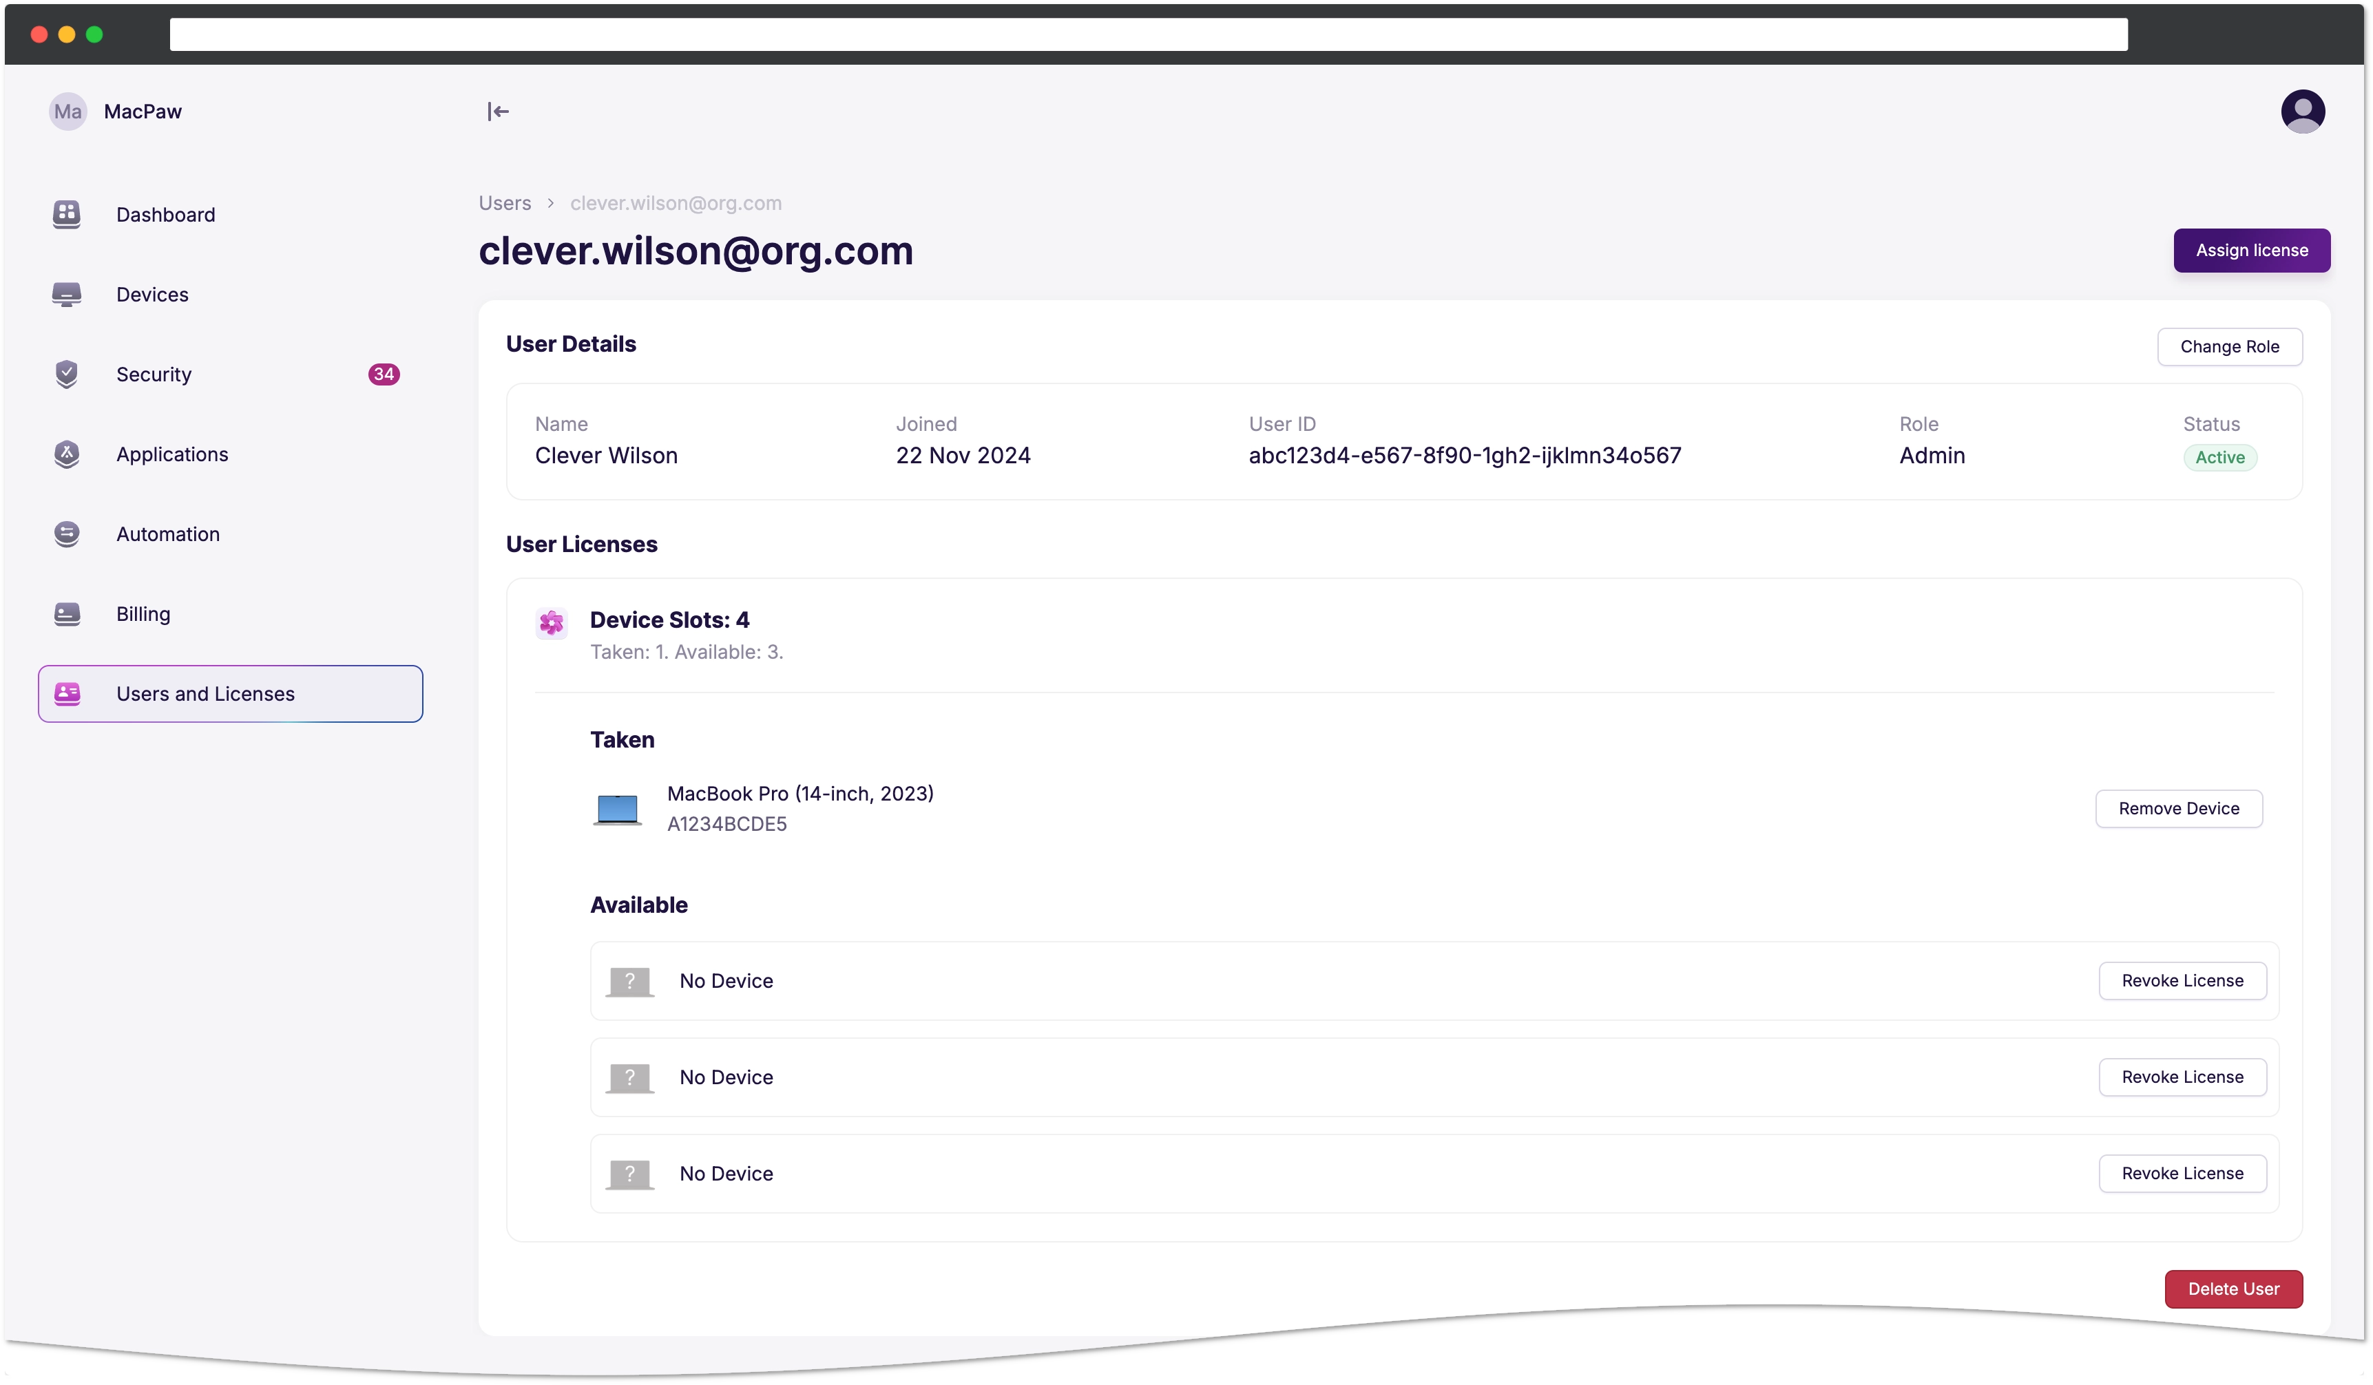This screenshot has width=2373, height=1385.
Task: Click the Users and Licenses sidebar icon
Action: pos(67,692)
